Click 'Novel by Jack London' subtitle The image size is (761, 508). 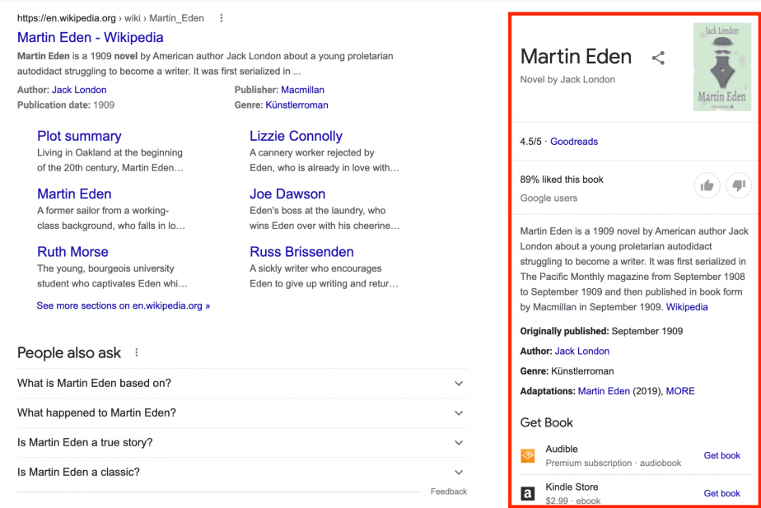567,80
